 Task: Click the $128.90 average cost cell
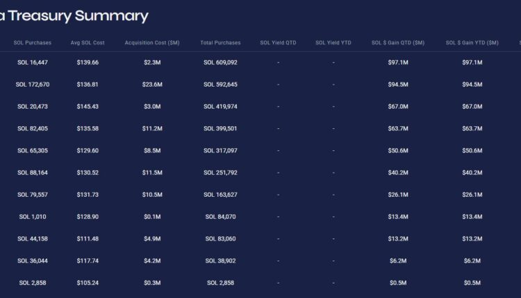(88, 217)
